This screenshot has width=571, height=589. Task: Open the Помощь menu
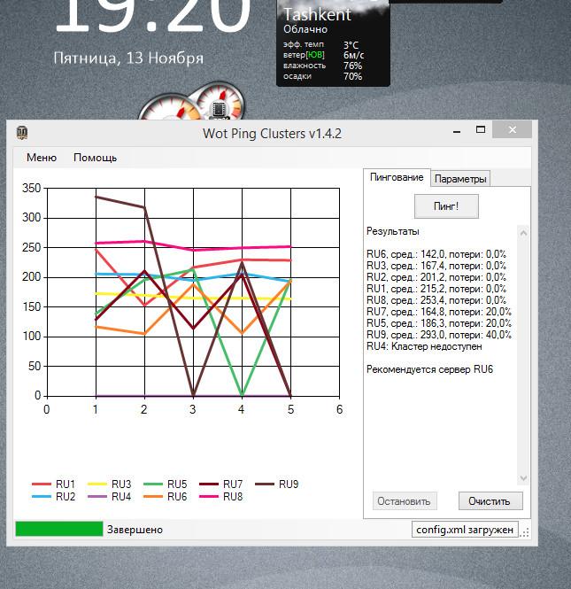[x=95, y=158]
